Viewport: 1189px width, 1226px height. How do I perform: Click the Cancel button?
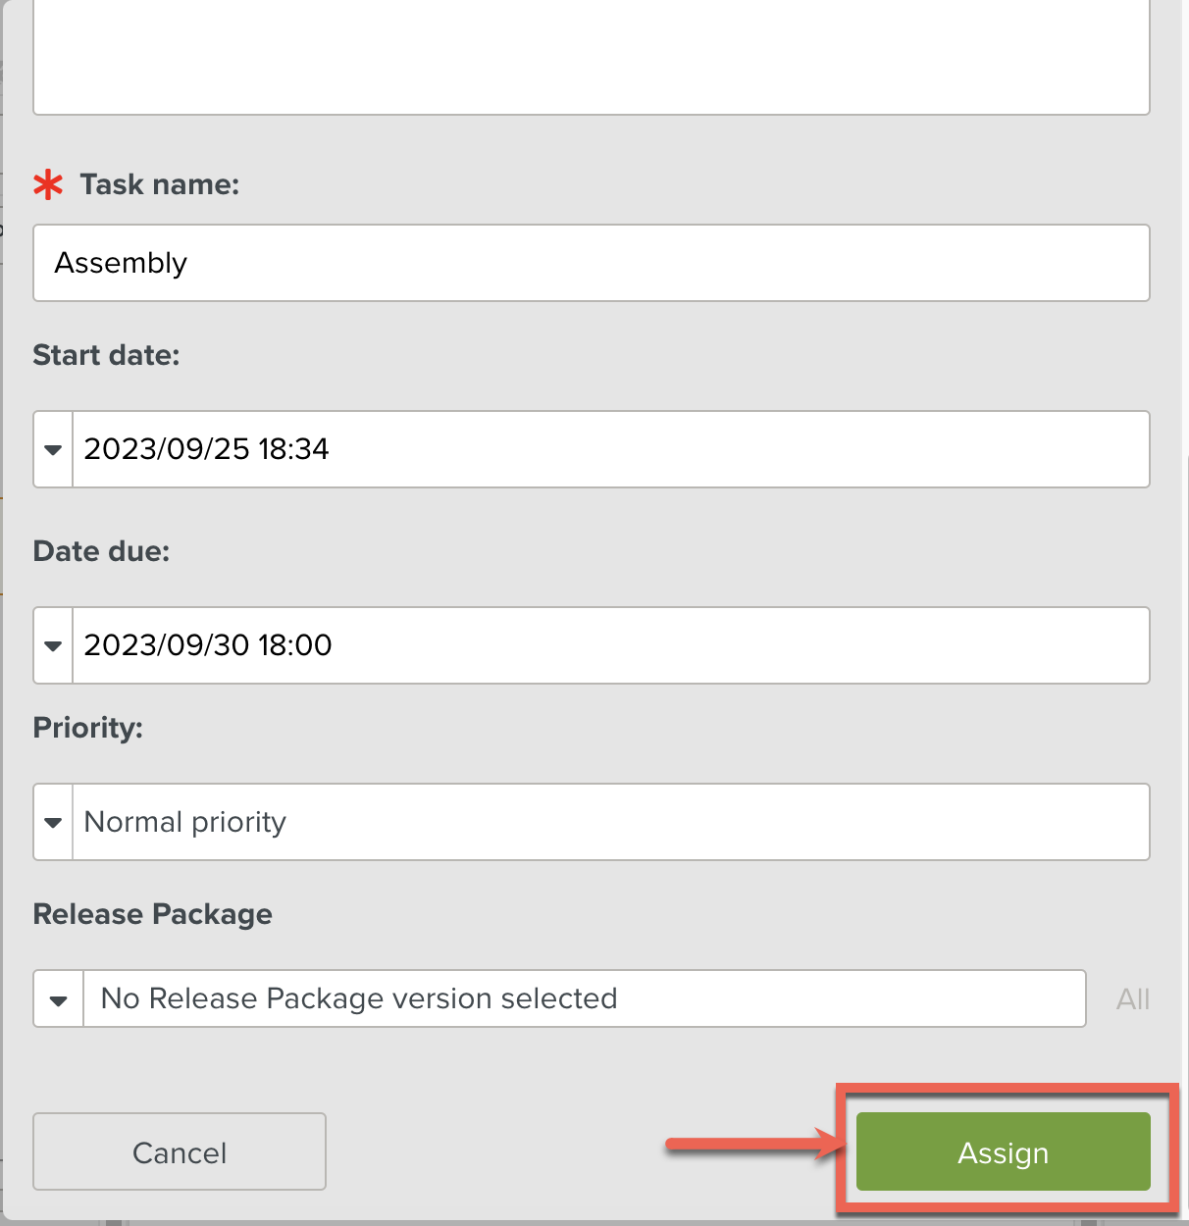180,1151
